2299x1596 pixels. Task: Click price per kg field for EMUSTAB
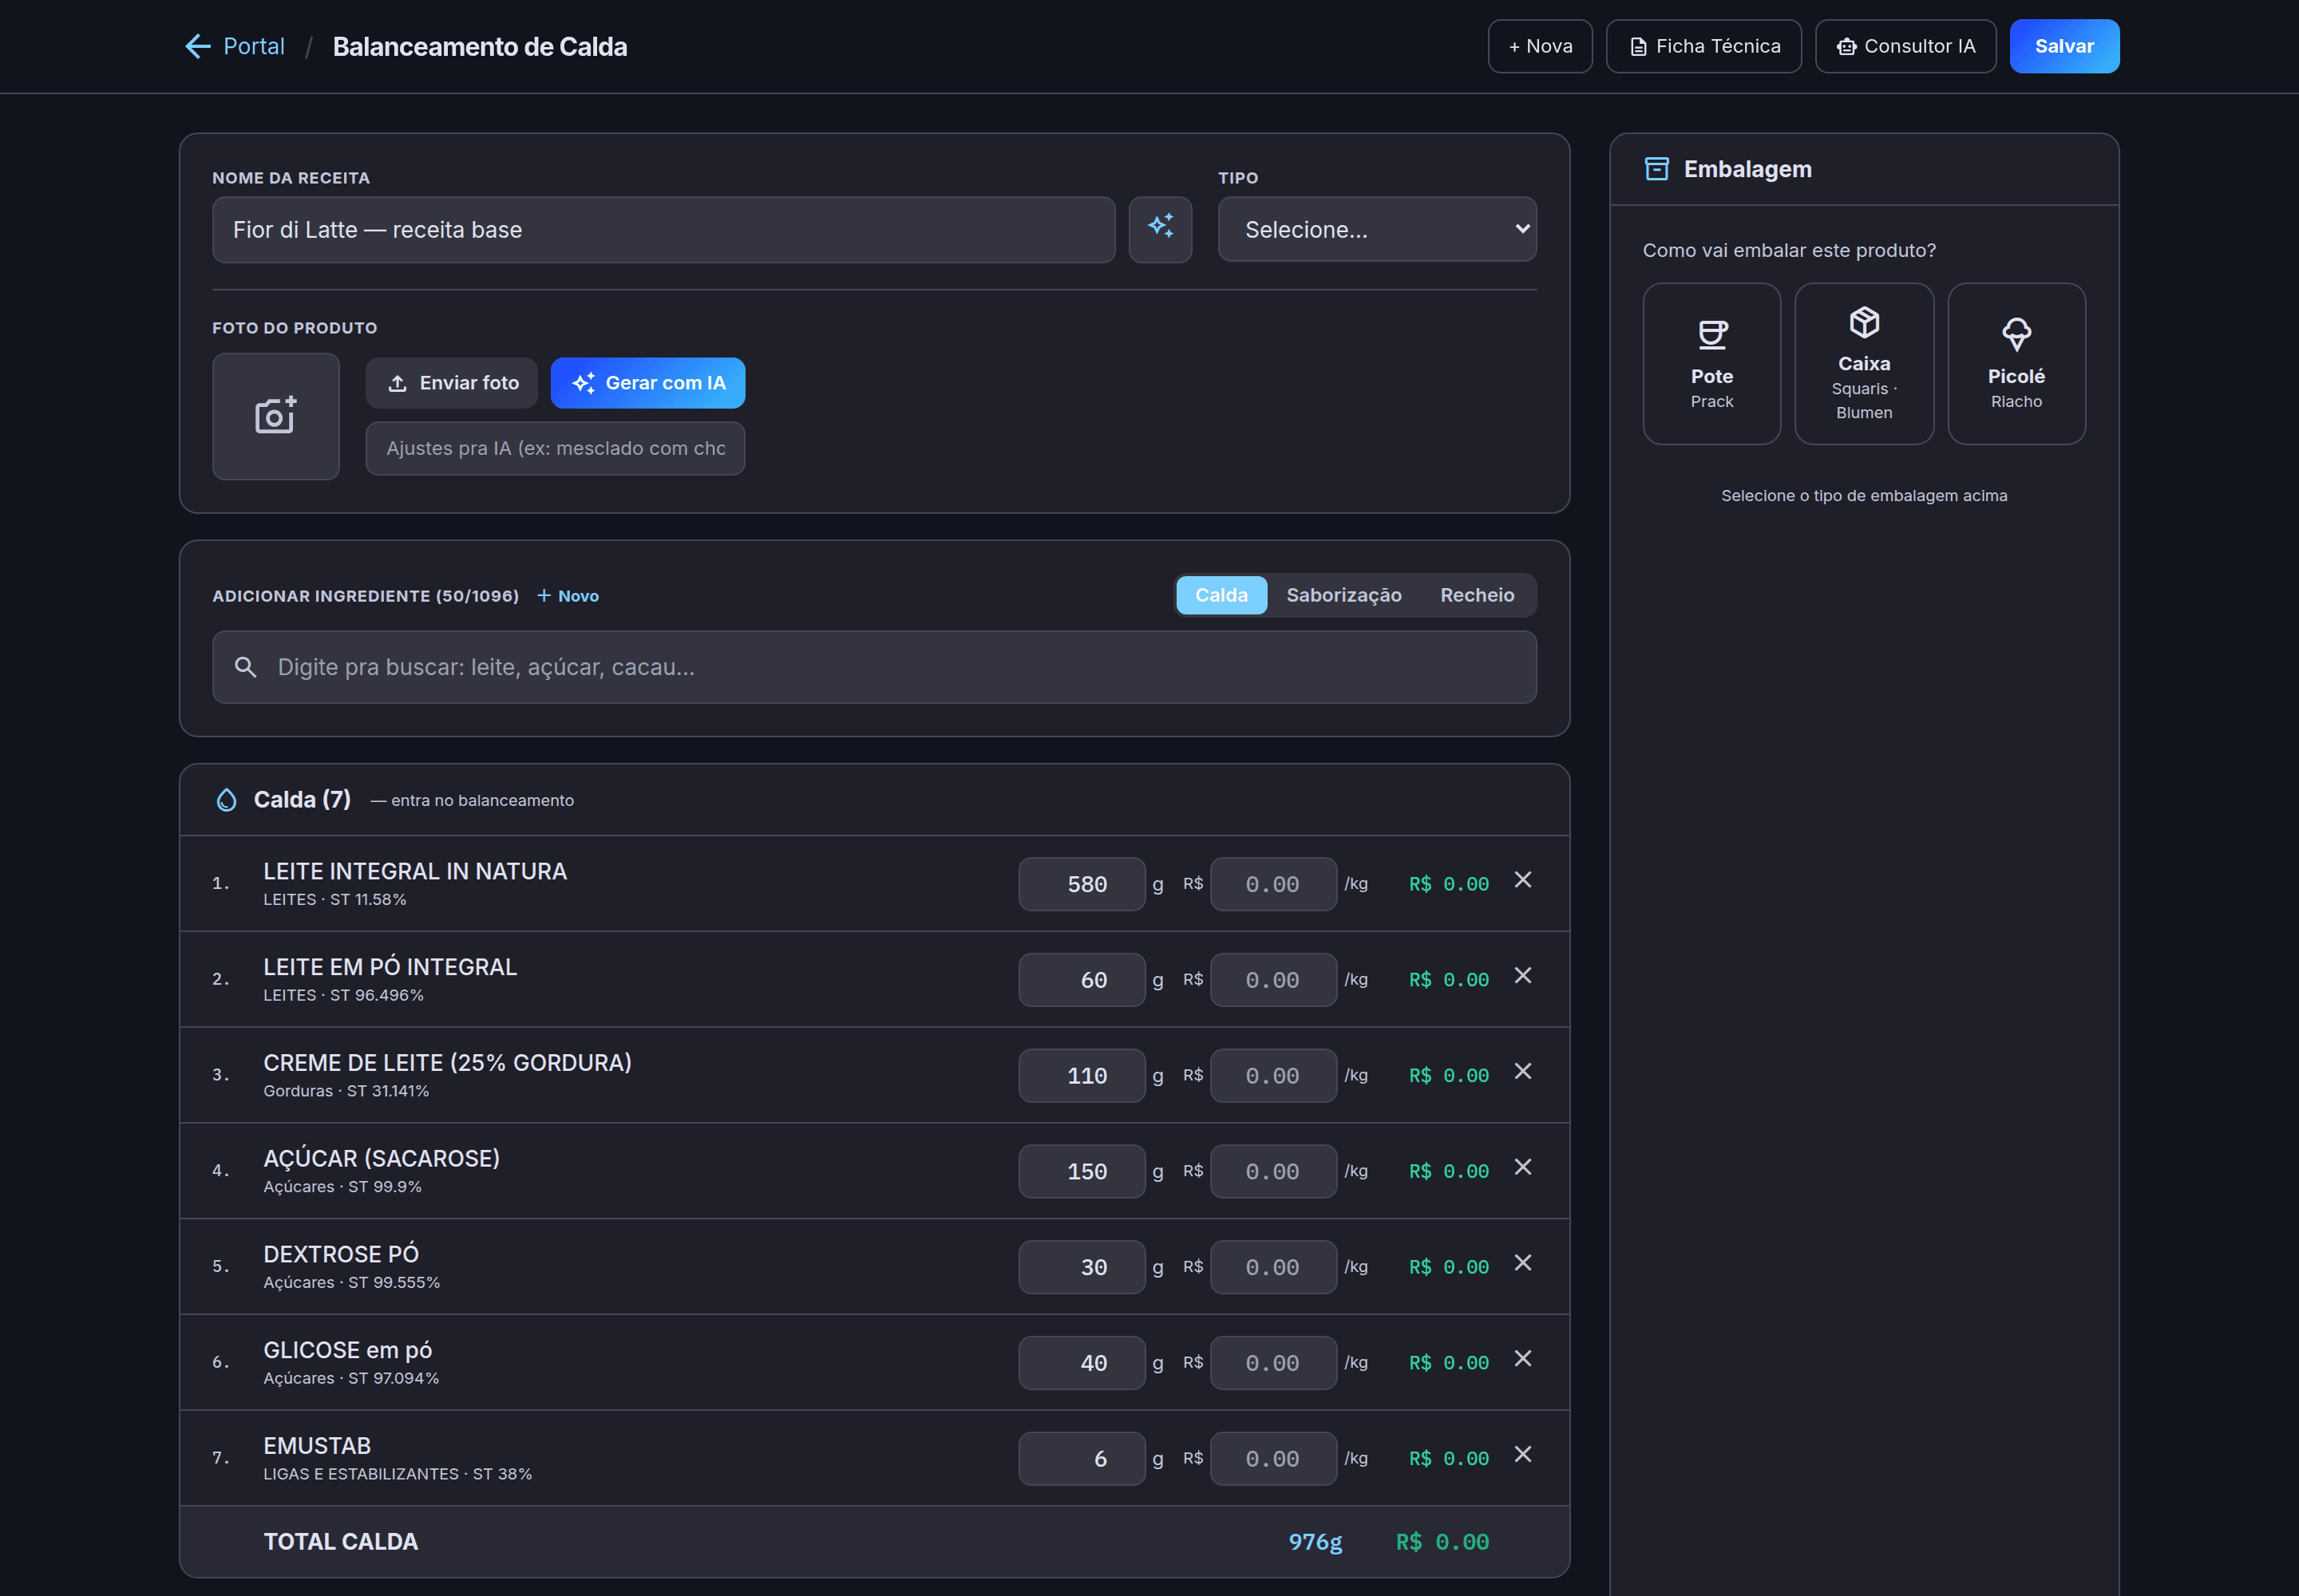(x=1272, y=1459)
